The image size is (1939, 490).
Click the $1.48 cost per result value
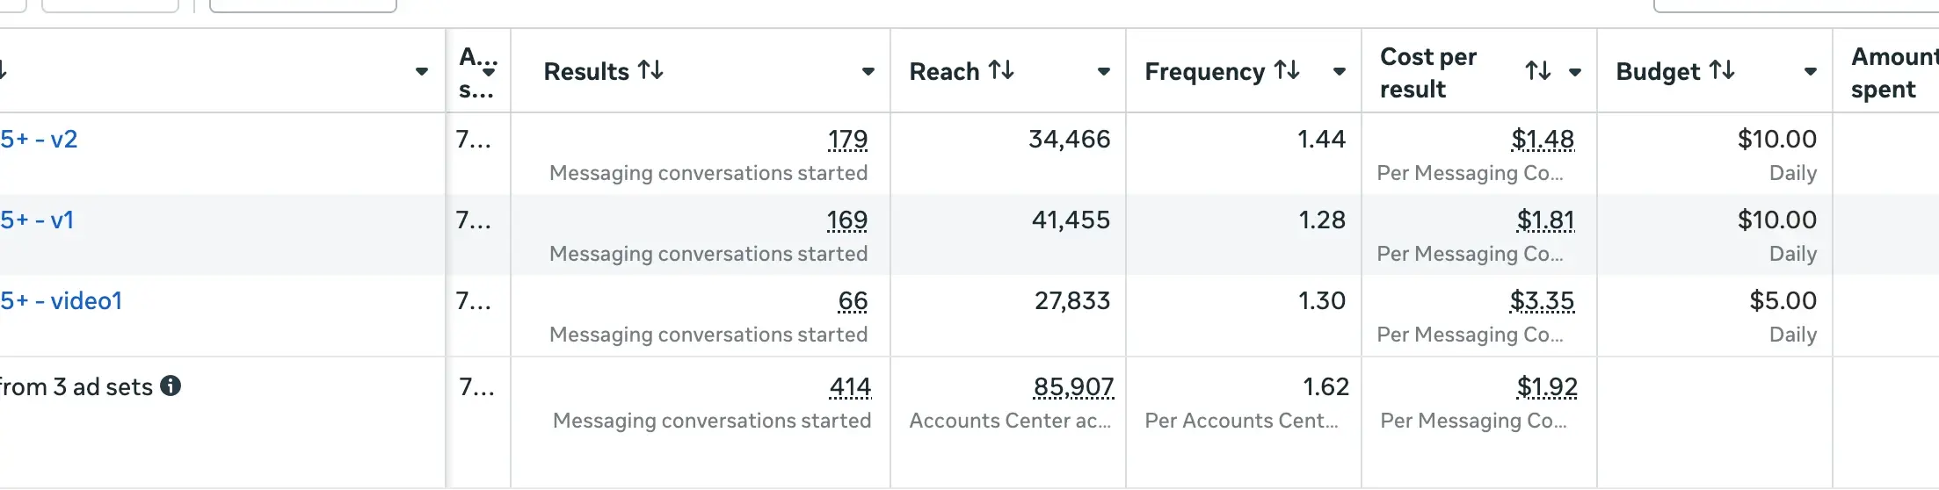(x=1543, y=139)
